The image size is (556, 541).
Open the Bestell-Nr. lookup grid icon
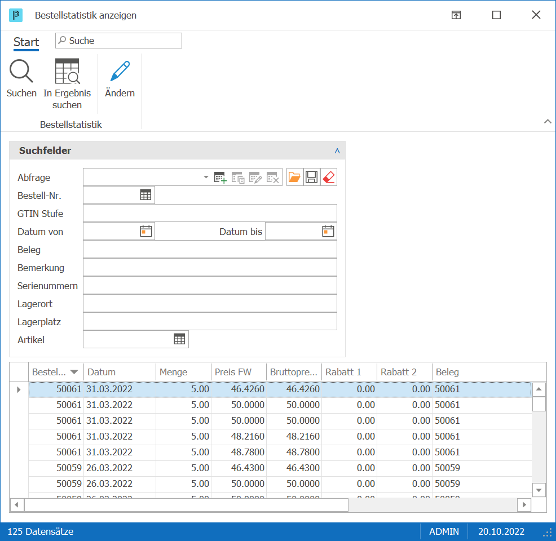point(145,195)
